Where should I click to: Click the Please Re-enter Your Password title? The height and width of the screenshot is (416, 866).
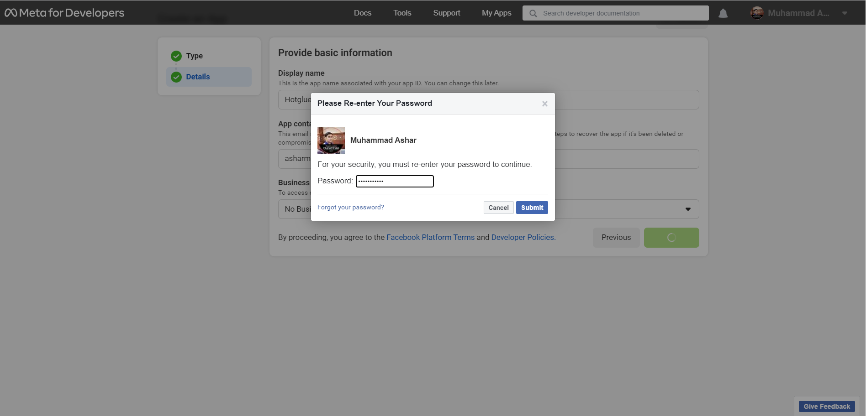(375, 103)
